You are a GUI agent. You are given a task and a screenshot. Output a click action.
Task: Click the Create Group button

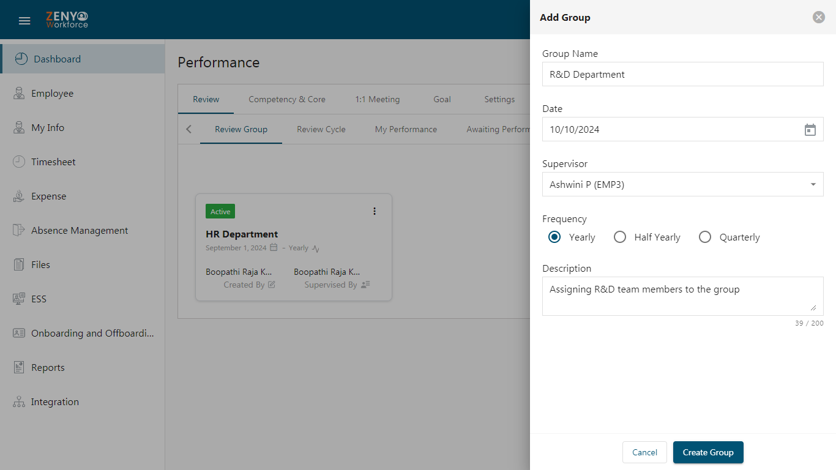coord(708,452)
